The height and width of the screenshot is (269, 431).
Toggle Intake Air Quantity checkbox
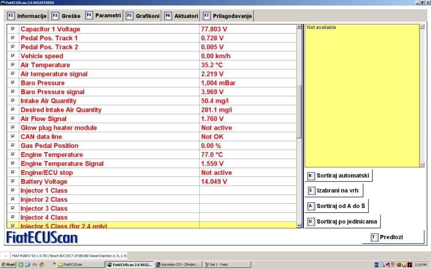(x=13, y=100)
